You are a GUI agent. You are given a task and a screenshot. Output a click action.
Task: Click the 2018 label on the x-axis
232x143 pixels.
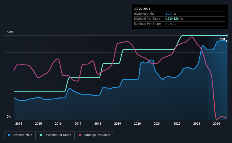click(x=98, y=124)
